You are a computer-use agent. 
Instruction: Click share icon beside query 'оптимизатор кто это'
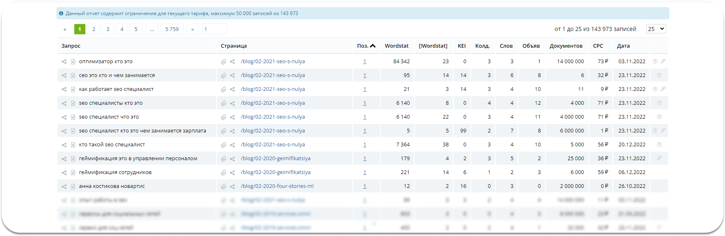[x=64, y=62]
